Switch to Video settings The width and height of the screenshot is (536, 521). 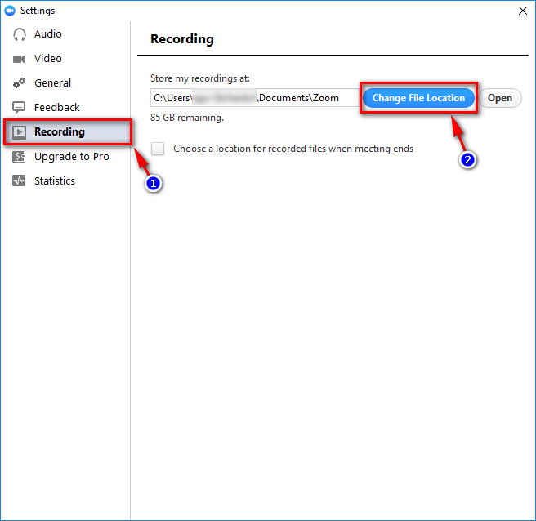pyautogui.click(x=48, y=59)
